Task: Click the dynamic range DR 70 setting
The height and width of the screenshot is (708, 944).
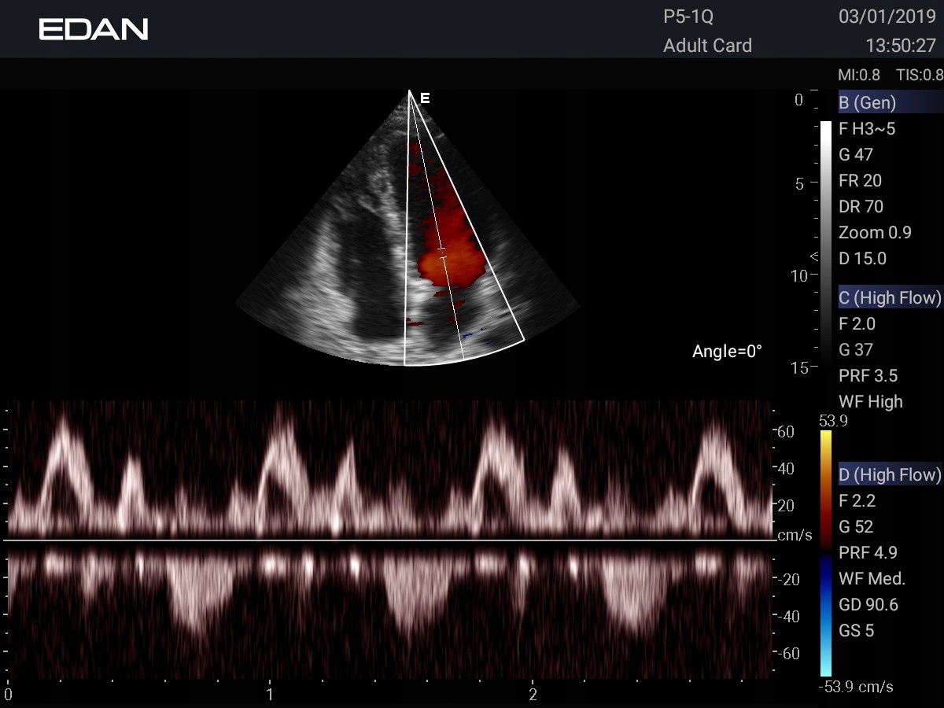Action: click(861, 206)
